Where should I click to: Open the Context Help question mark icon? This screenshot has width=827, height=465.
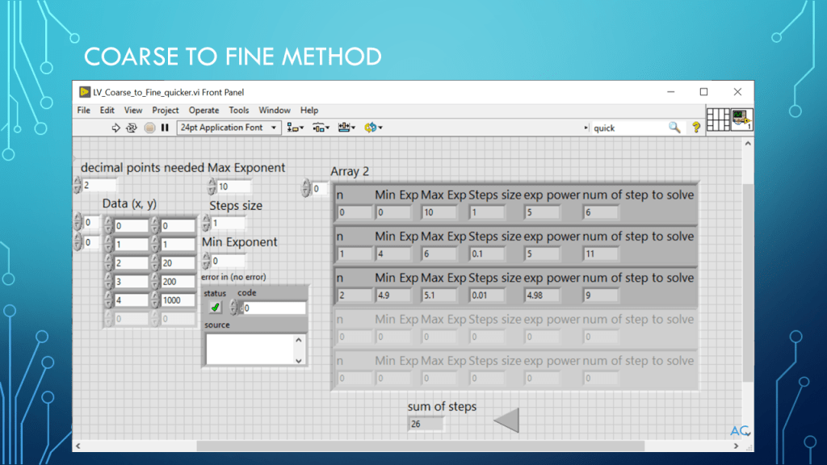tap(695, 128)
